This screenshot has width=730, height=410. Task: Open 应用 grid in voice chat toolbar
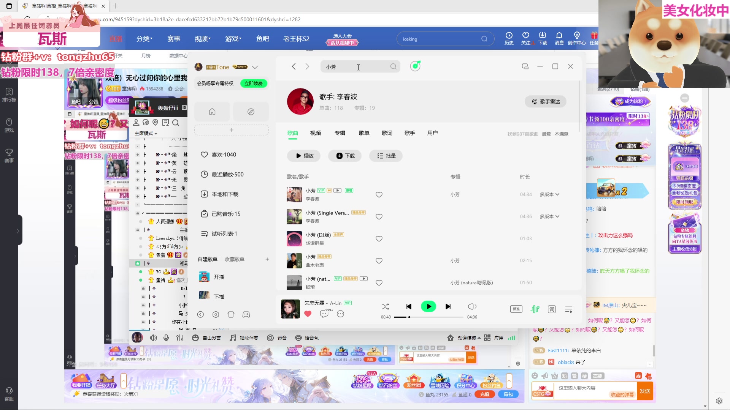click(494, 338)
